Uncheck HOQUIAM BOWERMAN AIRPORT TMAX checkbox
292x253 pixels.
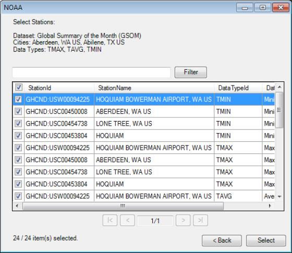coord(18,148)
